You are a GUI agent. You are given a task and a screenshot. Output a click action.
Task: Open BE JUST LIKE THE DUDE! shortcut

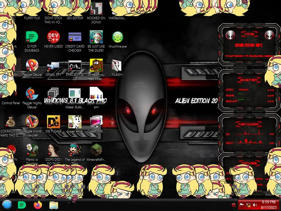pos(96,37)
